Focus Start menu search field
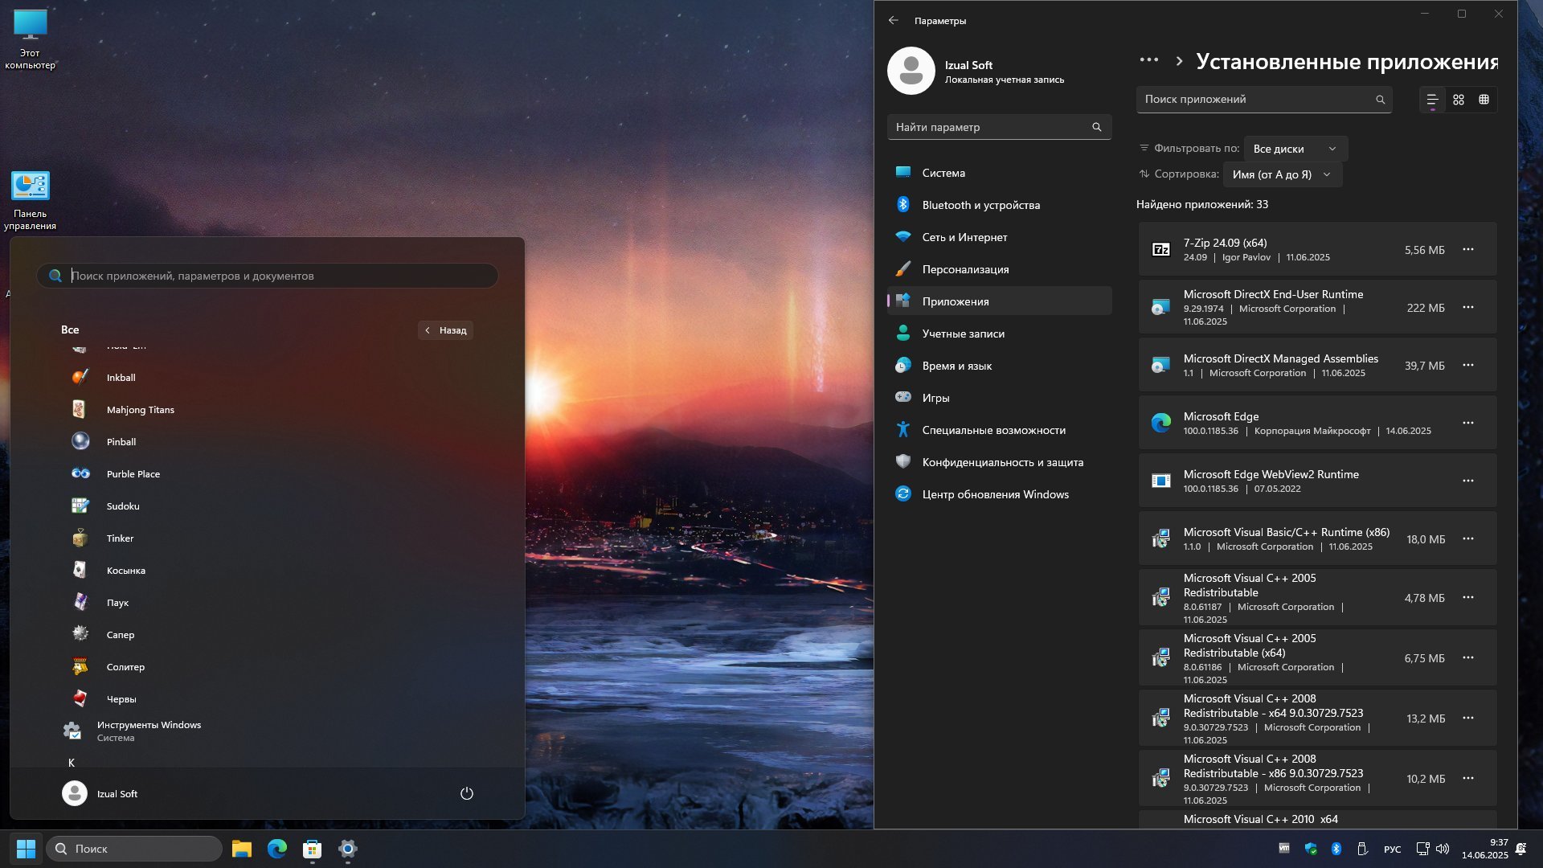 pos(267,276)
